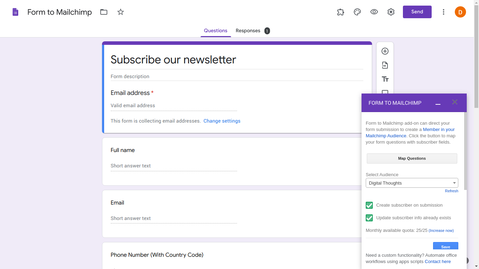
Task: Open the Import questions icon
Action: point(385,65)
